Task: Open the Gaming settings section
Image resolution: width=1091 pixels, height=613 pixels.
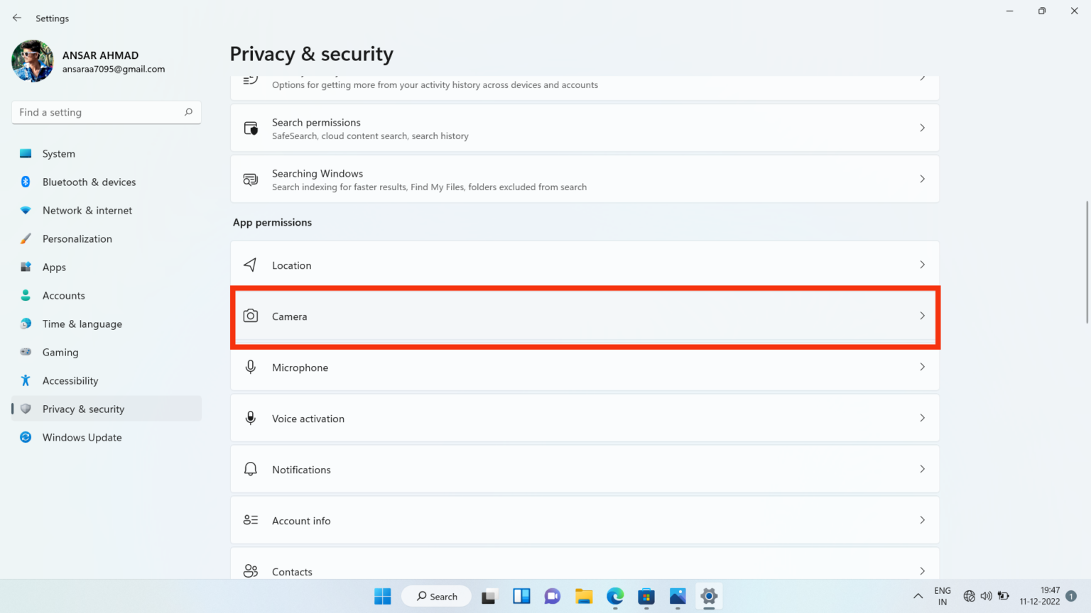Action: click(x=60, y=352)
